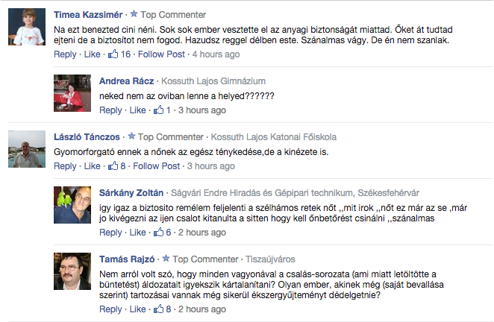This screenshot has width=494, height=322.
Task: Click thumbs-up count icon on Tamás Rajzó's reply
Action: (x=158, y=309)
